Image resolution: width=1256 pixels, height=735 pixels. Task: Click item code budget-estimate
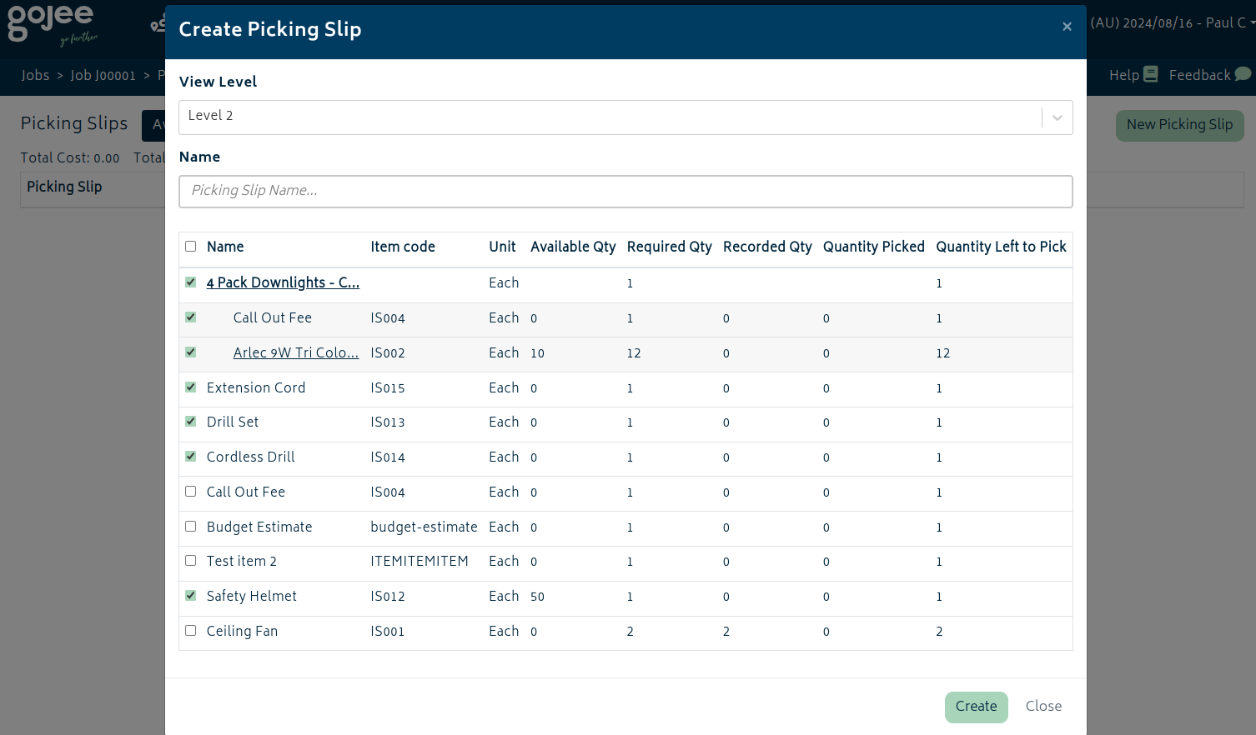point(424,527)
